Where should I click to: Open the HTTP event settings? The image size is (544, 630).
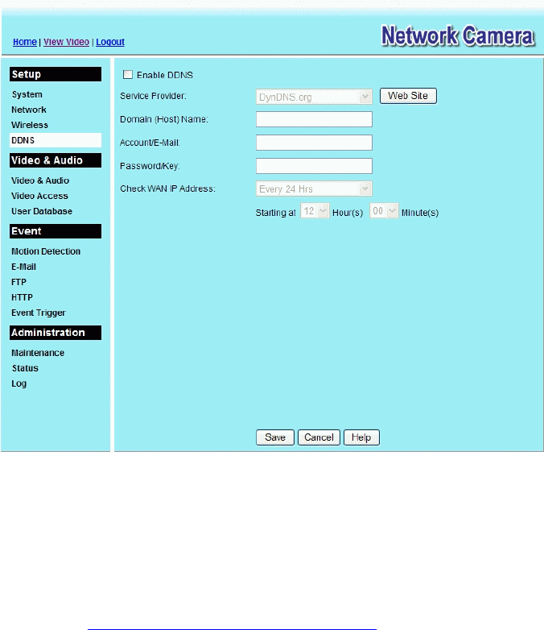click(22, 297)
